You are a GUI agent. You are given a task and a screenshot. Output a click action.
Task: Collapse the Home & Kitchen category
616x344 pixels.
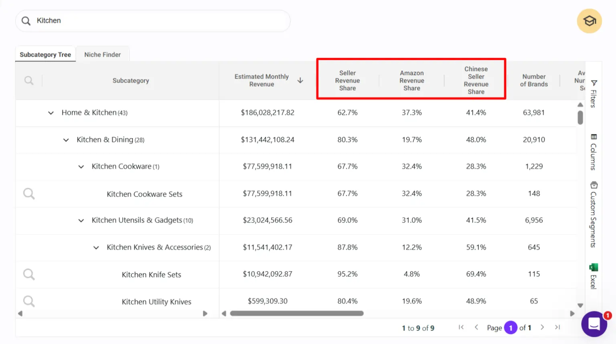(51, 113)
